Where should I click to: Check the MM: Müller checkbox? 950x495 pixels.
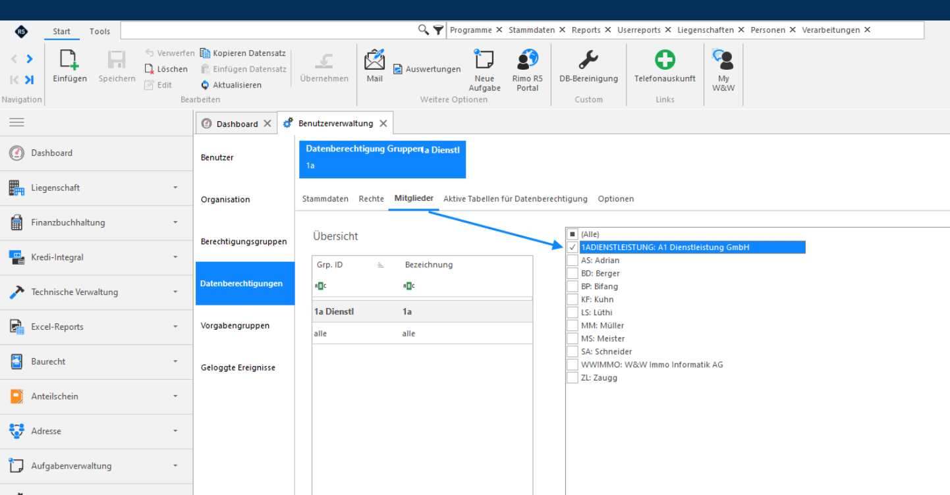[x=573, y=325]
